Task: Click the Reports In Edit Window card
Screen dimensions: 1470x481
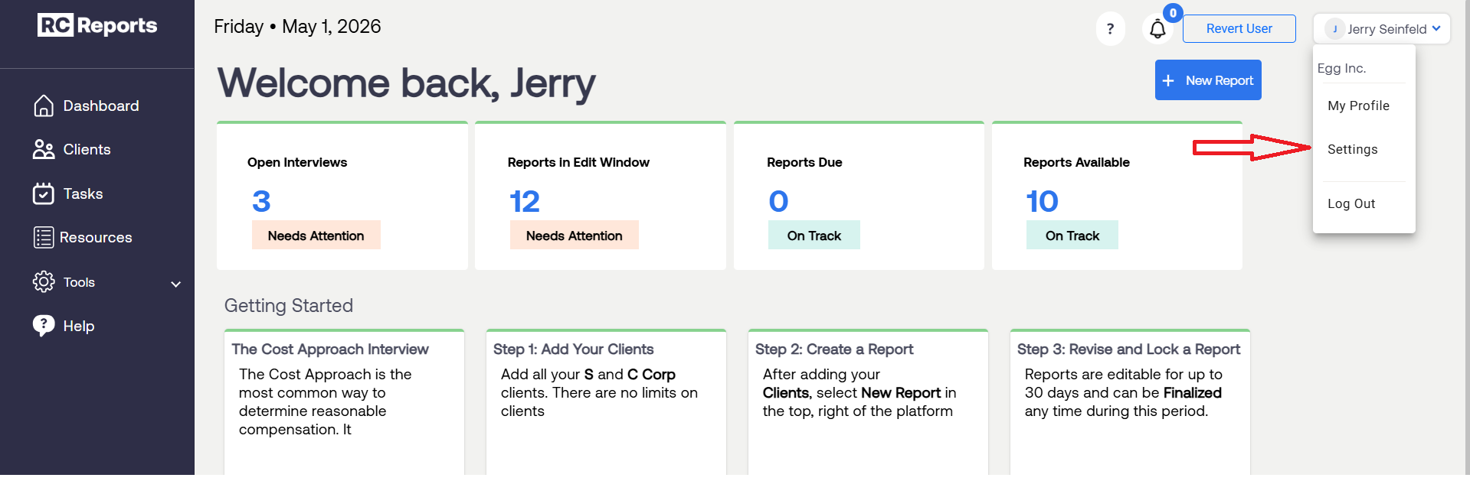Action: coord(601,196)
